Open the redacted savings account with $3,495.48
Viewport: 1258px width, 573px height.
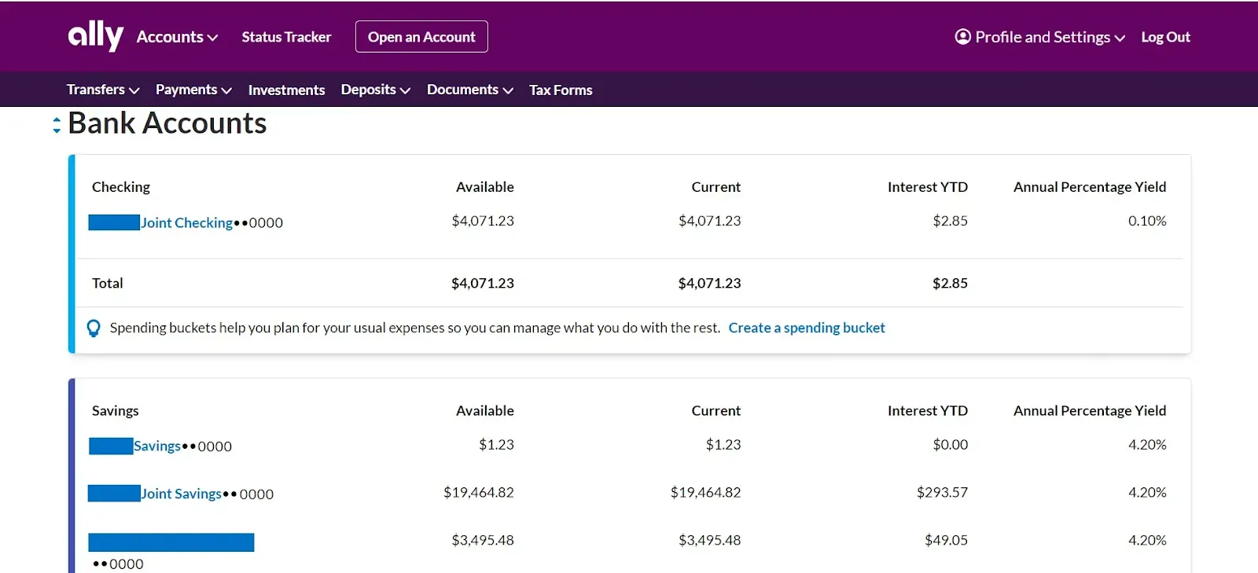click(x=171, y=542)
